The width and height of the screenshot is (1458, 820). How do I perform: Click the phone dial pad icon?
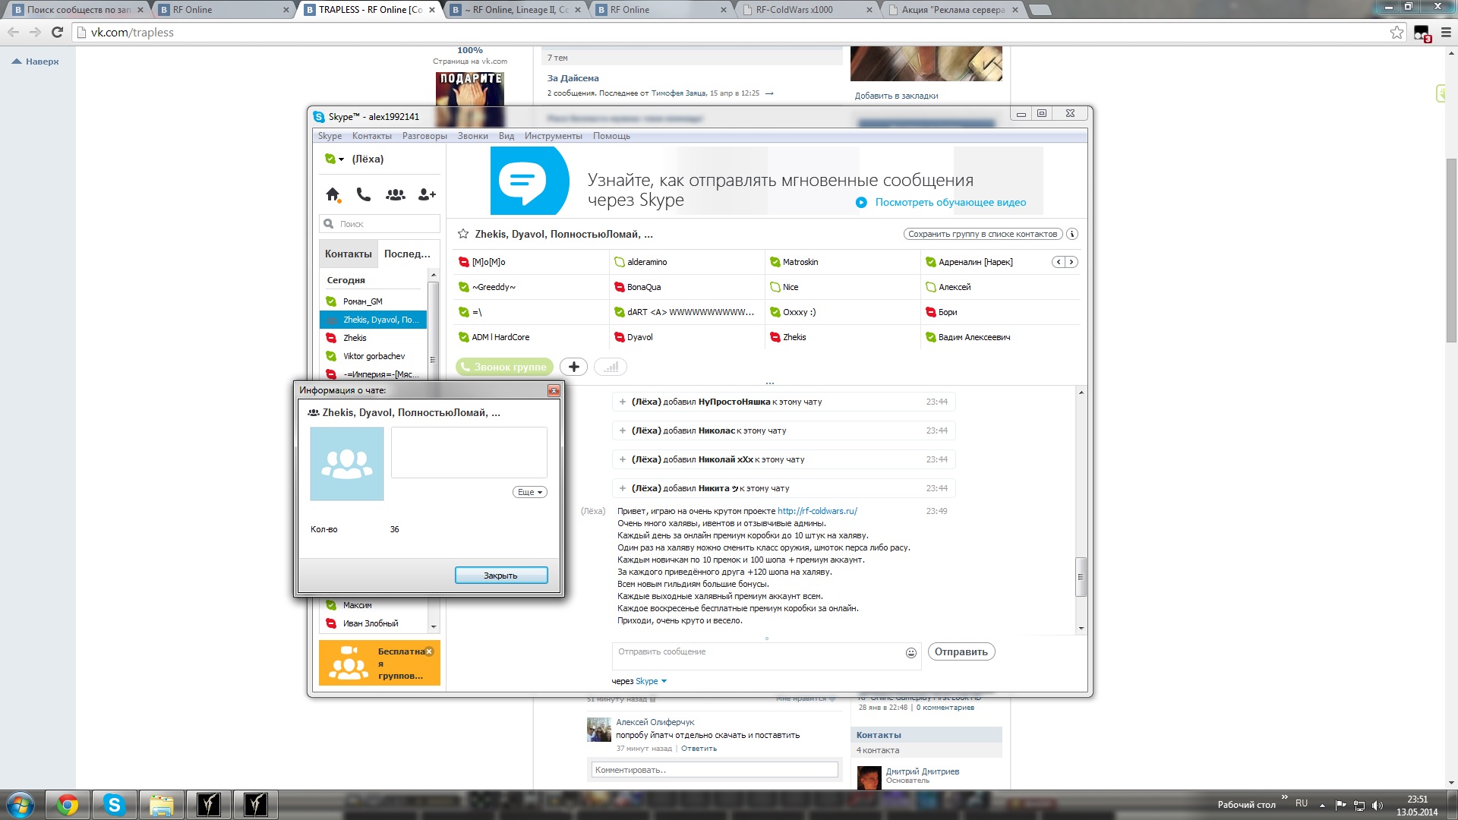(x=364, y=194)
